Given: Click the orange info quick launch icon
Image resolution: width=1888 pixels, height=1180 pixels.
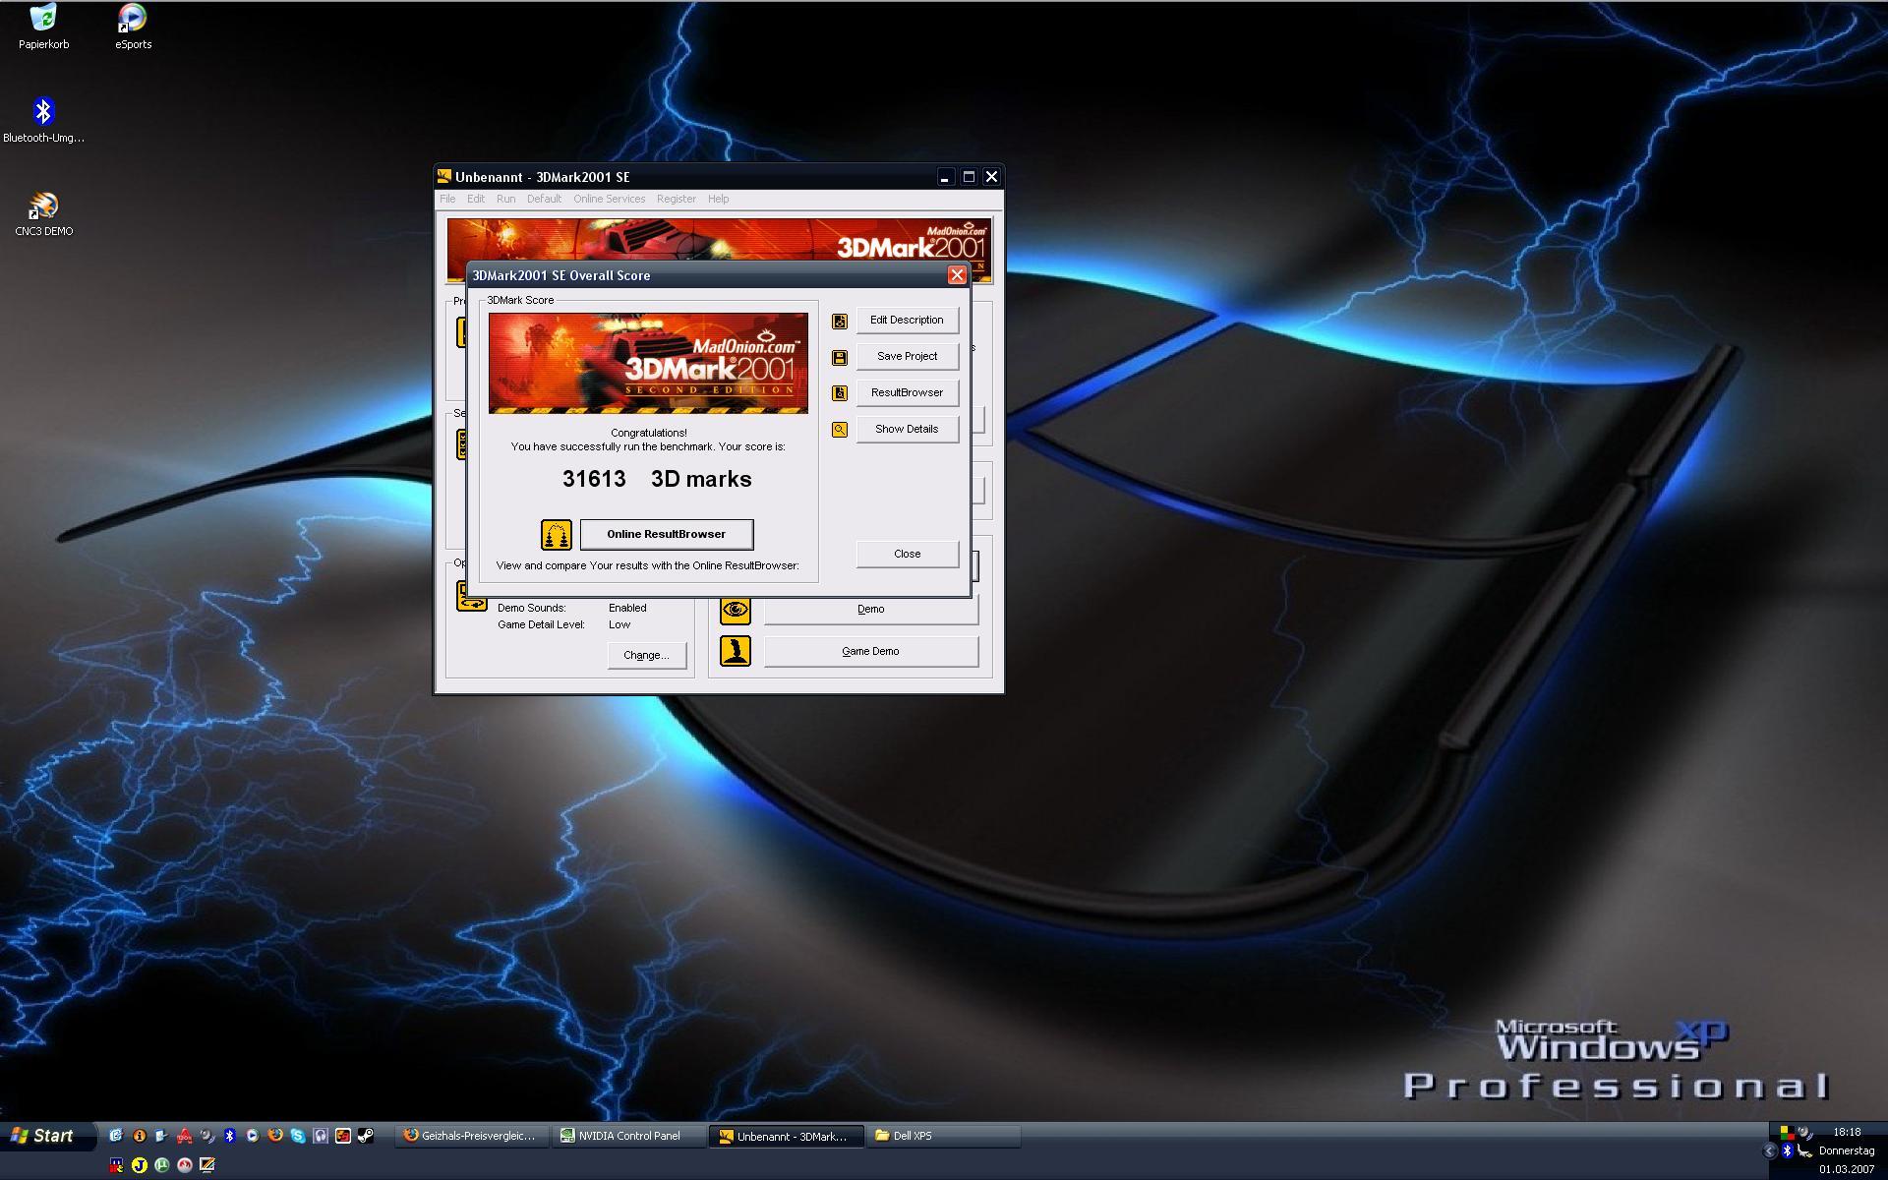Looking at the screenshot, I should click(x=139, y=1136).
